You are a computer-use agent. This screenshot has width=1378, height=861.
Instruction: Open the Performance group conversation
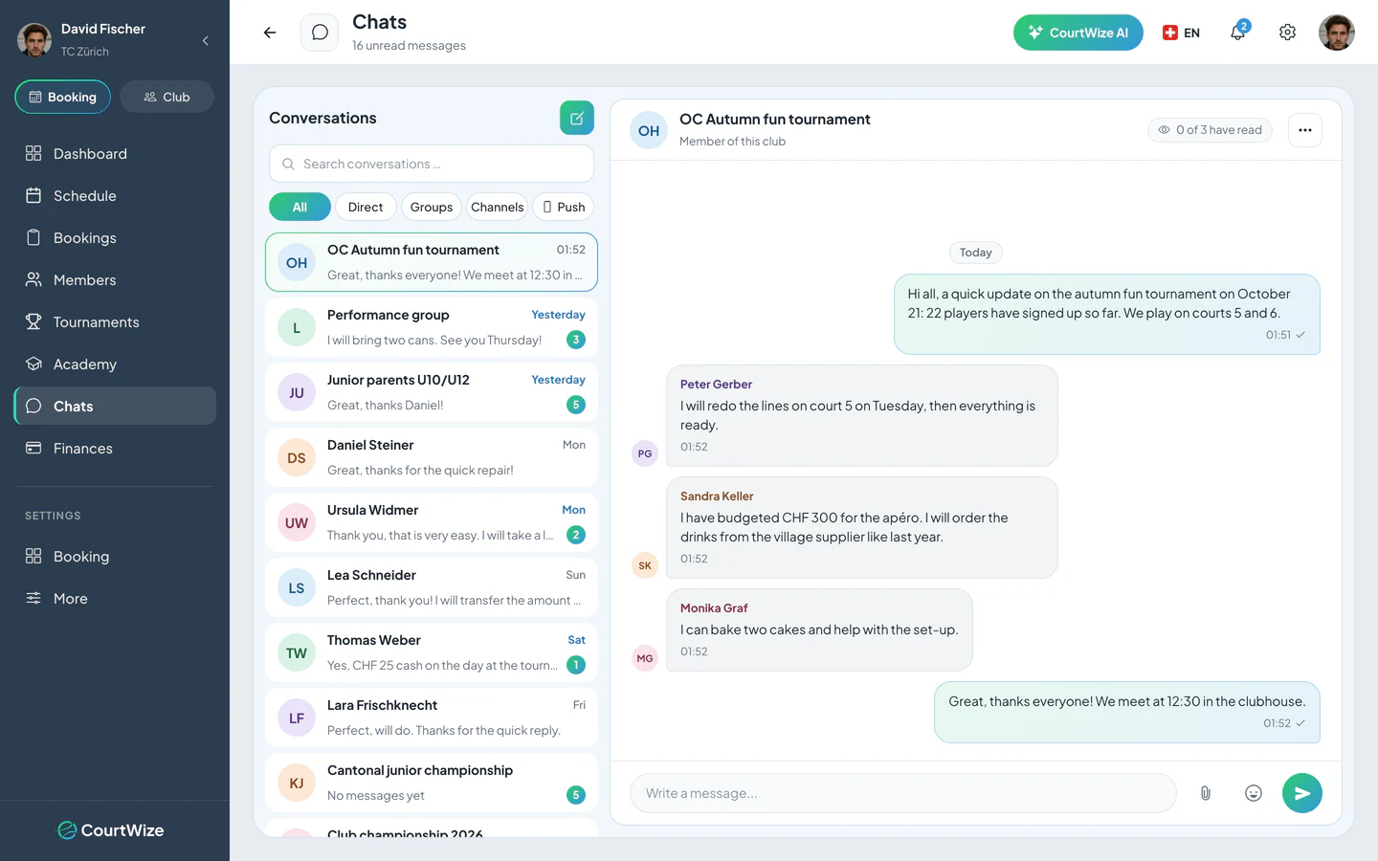click(432, 327)
